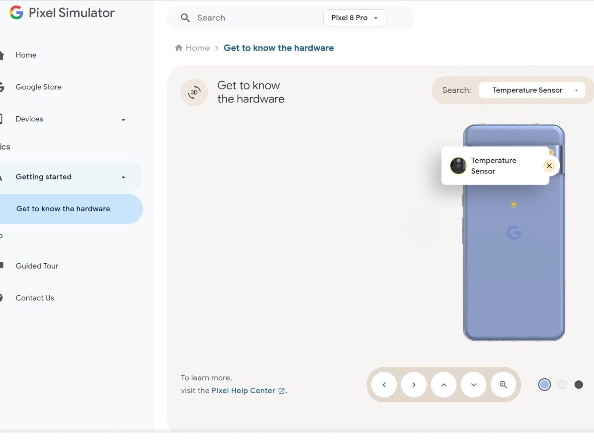Image resolution: width=594 pixels, height=445 pixels.
Task: Click the G logo on phone back
Action: [514, 233]
